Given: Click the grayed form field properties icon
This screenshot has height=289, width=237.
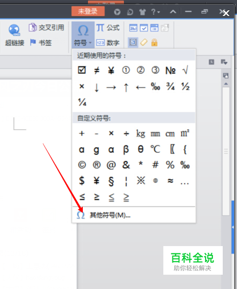Looking at the screenshot, I should [165, 28].
